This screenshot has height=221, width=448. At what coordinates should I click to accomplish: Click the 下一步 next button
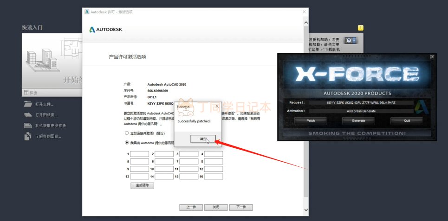click(241, 207)
